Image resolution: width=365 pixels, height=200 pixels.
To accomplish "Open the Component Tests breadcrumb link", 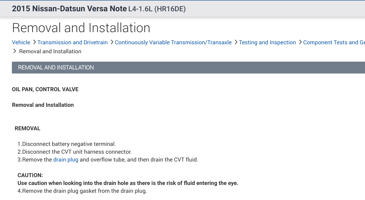I will 334,43.
